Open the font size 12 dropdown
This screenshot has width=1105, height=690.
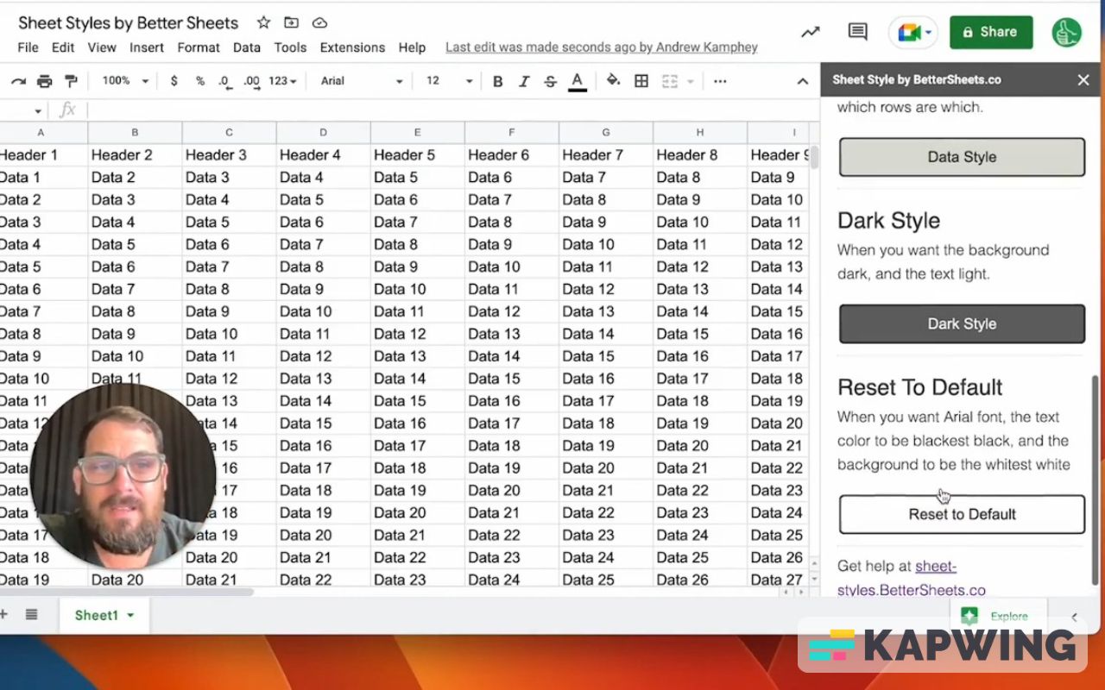449,81
